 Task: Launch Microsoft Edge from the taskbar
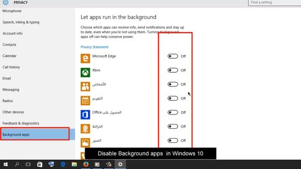(x=63, y=164)
